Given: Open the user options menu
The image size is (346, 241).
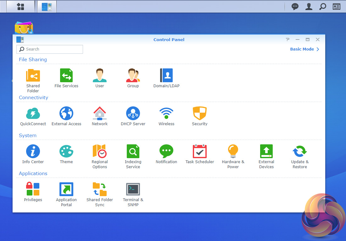Looking at the screenshot, I should click(309, 7).
